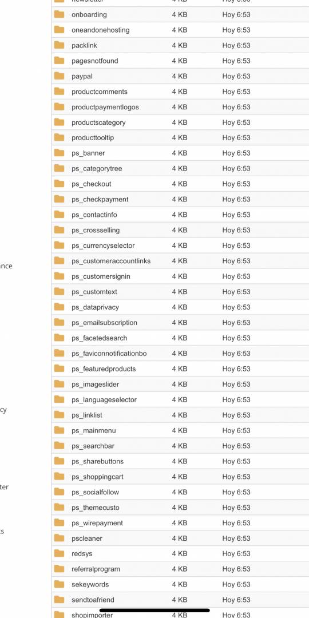The image size is (309, 618).
Task: Select the ps_faviconnotificationbo folder icon
Action: [x=59, y=353]
